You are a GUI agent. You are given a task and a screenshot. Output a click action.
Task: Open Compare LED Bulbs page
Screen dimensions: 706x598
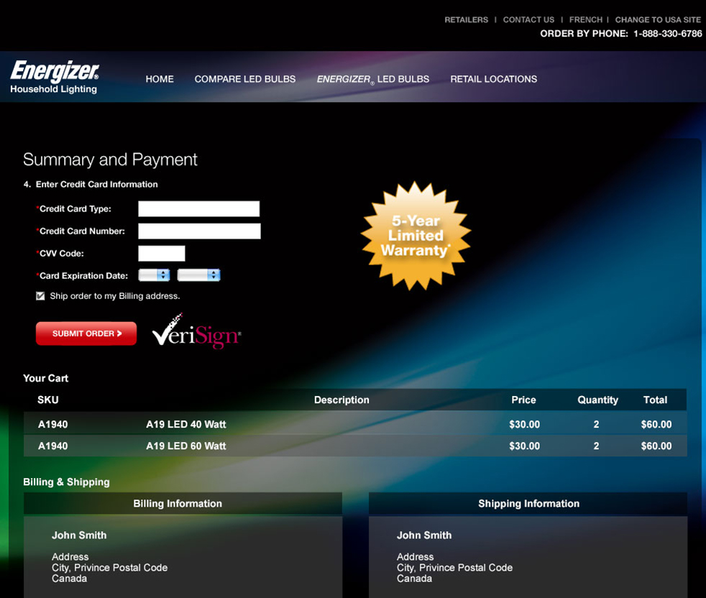tap(245, 79)
